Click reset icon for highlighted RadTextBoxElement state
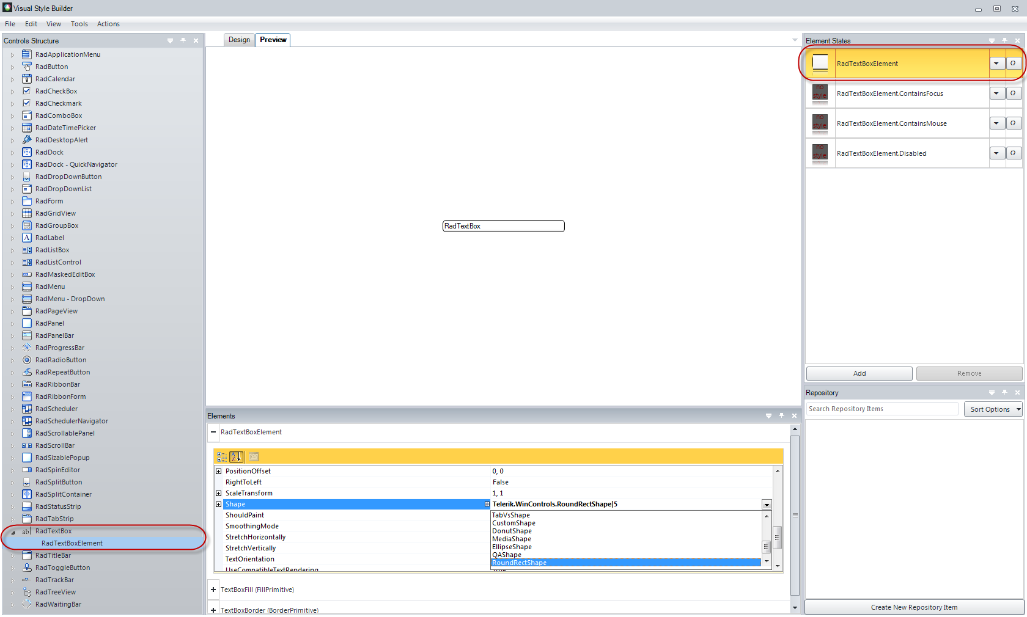 1013,64
